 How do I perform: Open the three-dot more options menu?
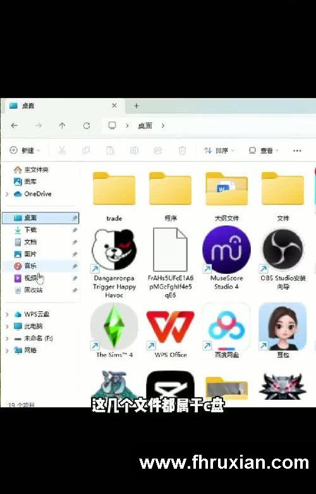[x=297, y=151]
